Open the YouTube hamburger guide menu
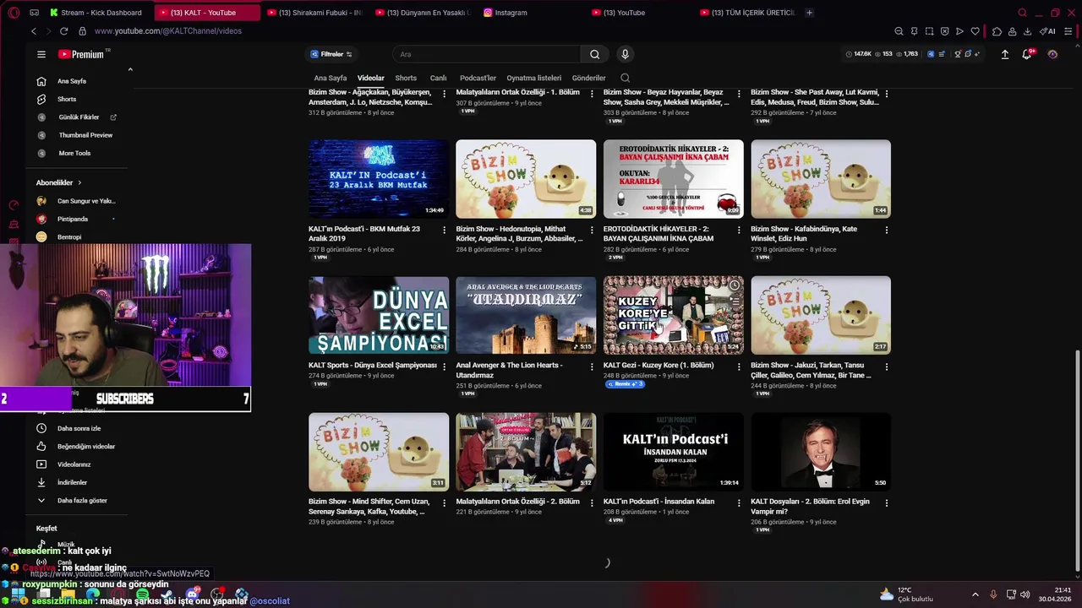 (x=41, y=54)
